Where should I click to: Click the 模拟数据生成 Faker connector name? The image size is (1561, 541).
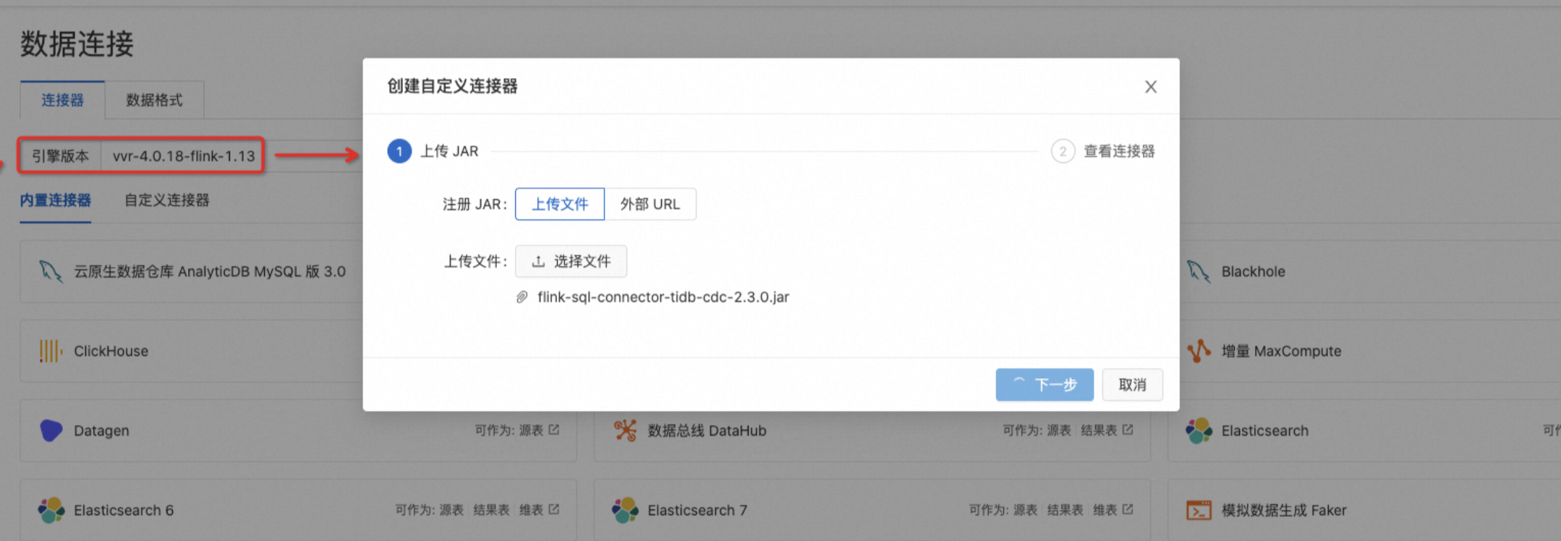pyautogui.click(x=1284, y=511)
